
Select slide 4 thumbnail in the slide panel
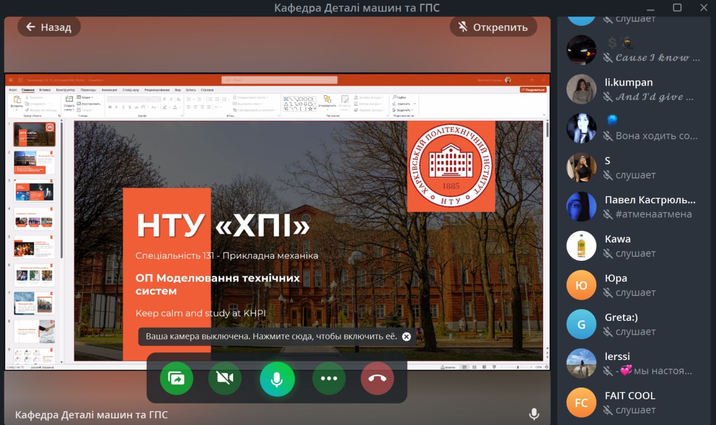click(x=35, y=219)
